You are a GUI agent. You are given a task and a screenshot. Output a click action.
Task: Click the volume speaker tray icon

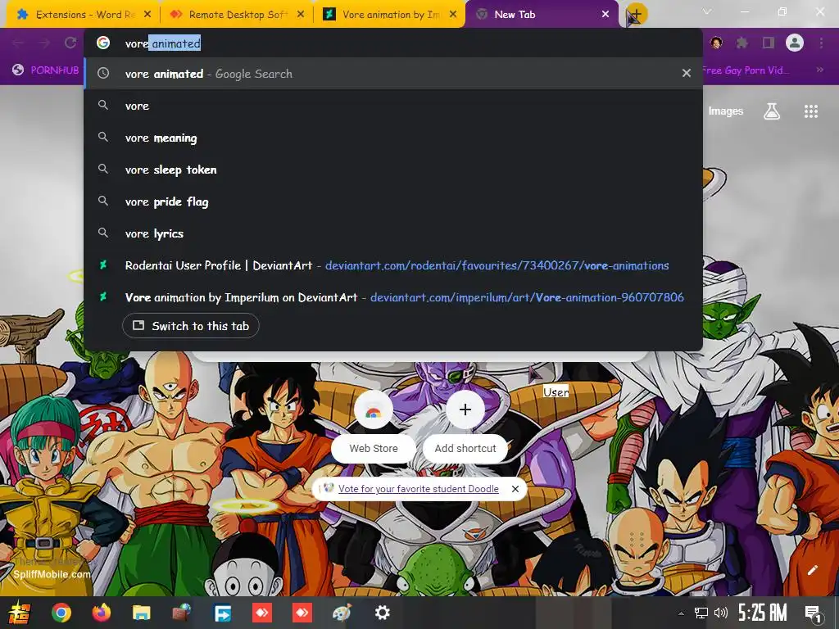pos(721,613)
